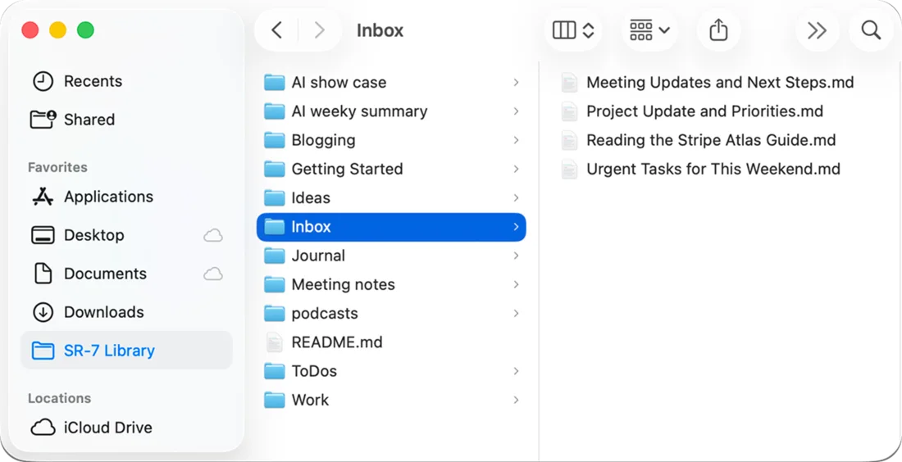Screen dimensions: 902x462
Task: Expand the AI show case chevron
Action: coord(516,82)
